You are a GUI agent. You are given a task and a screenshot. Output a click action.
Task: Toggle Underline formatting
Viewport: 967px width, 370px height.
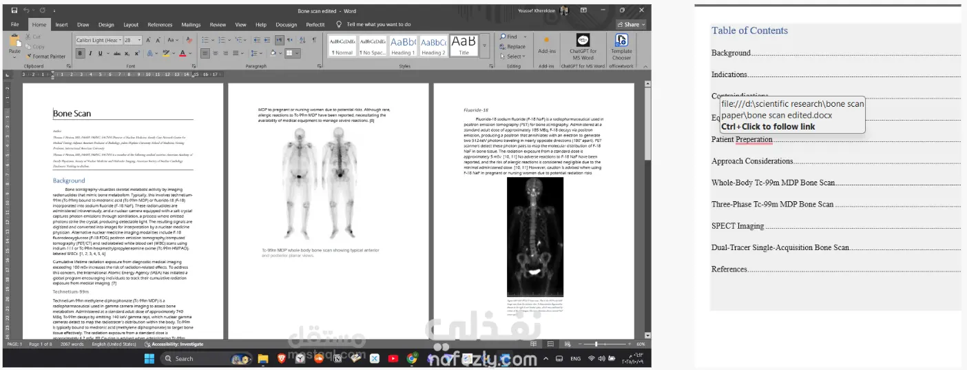pyautogui.click(x=101, y=53)
